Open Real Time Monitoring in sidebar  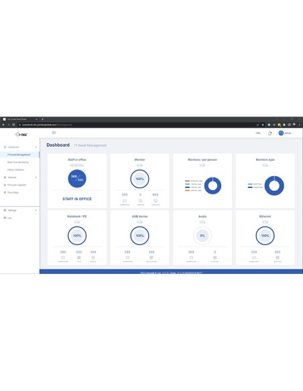coord(18,162)
